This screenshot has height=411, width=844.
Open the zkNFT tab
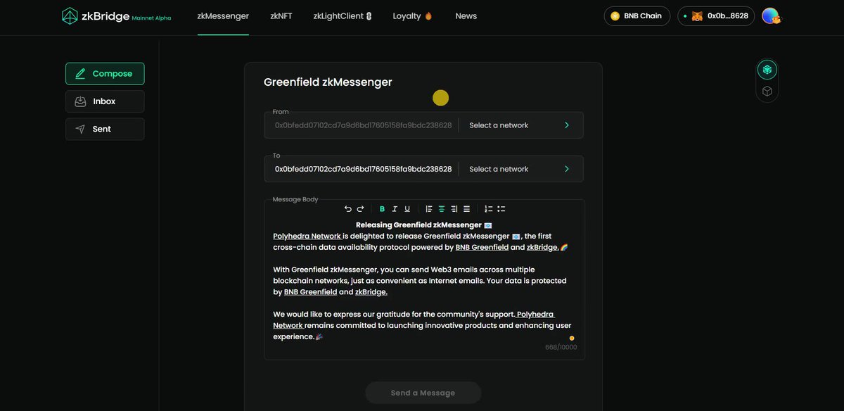281,16
